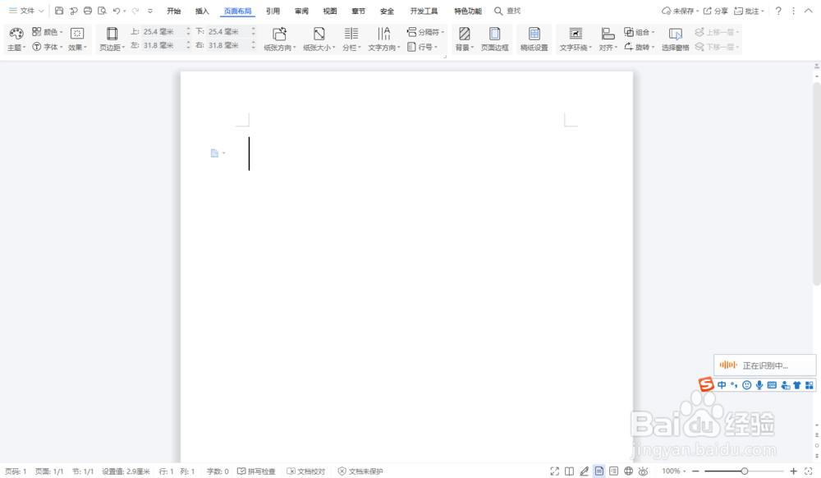
Task: Collapse the ribbon with the up chevron
Action: 809,11
